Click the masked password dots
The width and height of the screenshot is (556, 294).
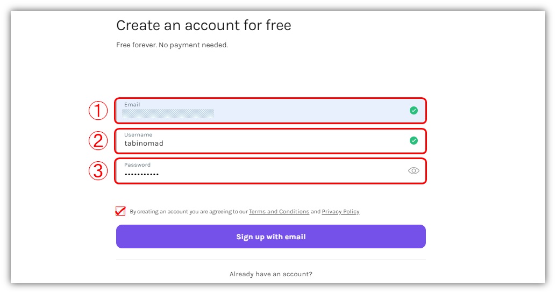(141, 174)
